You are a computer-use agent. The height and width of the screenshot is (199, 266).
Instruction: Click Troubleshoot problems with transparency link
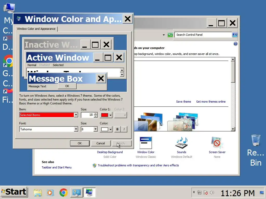pos(138,165)
